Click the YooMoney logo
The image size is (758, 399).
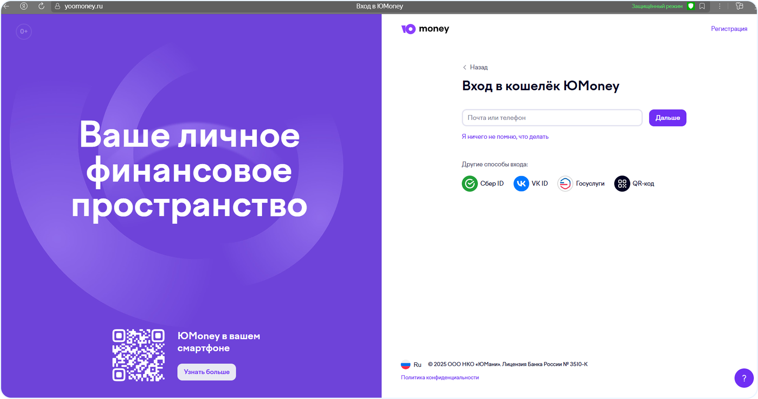tap(425, 29)
